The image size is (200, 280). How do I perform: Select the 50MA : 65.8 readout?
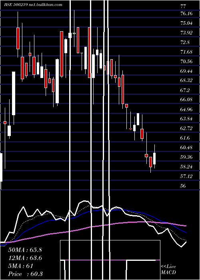[x=25, y=250]
